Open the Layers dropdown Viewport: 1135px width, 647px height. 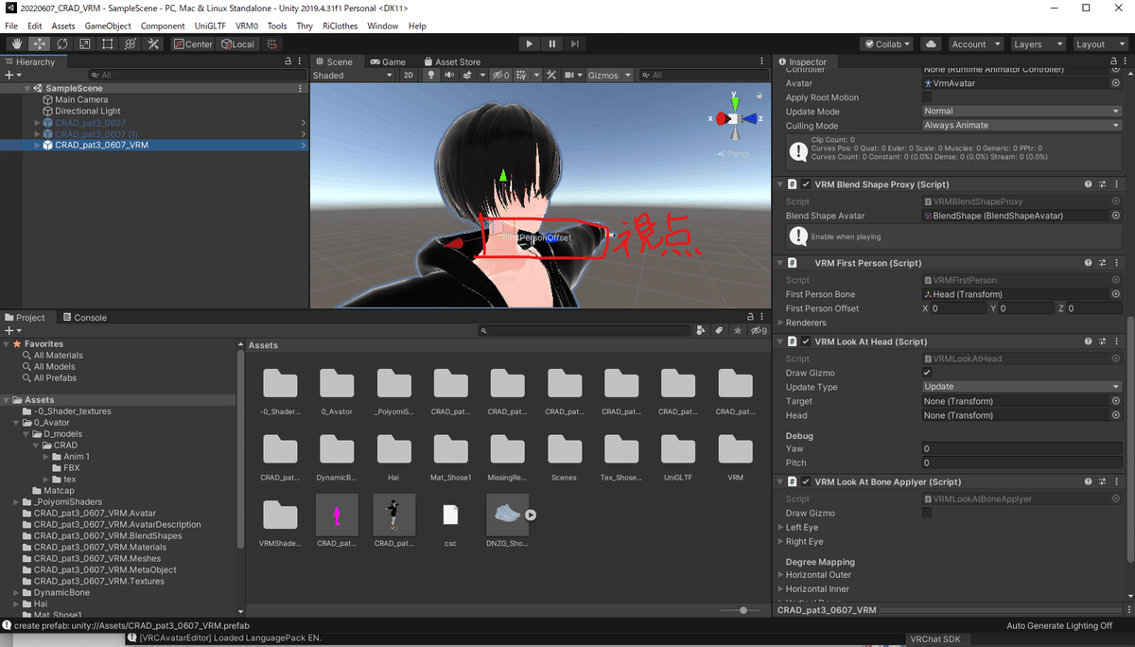click(x=1037, y=44)
